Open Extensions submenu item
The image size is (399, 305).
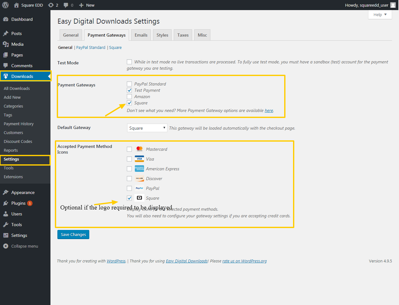coord(13,177)
